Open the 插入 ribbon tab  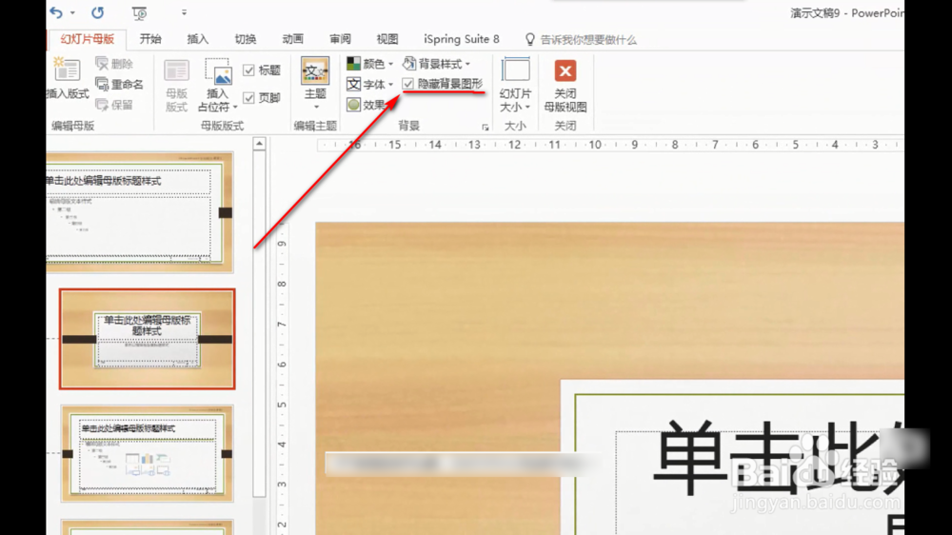198,39
